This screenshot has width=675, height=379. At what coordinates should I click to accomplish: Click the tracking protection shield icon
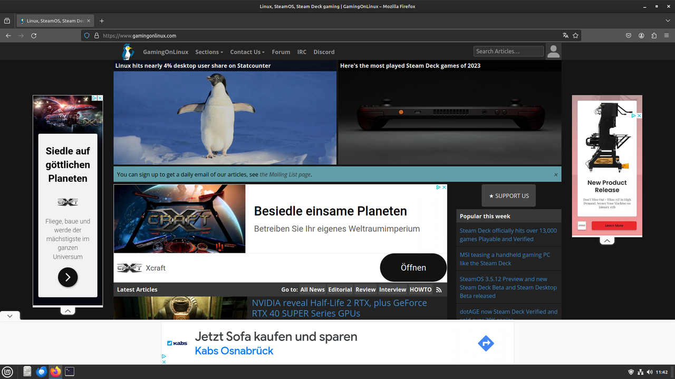[87, 36]
